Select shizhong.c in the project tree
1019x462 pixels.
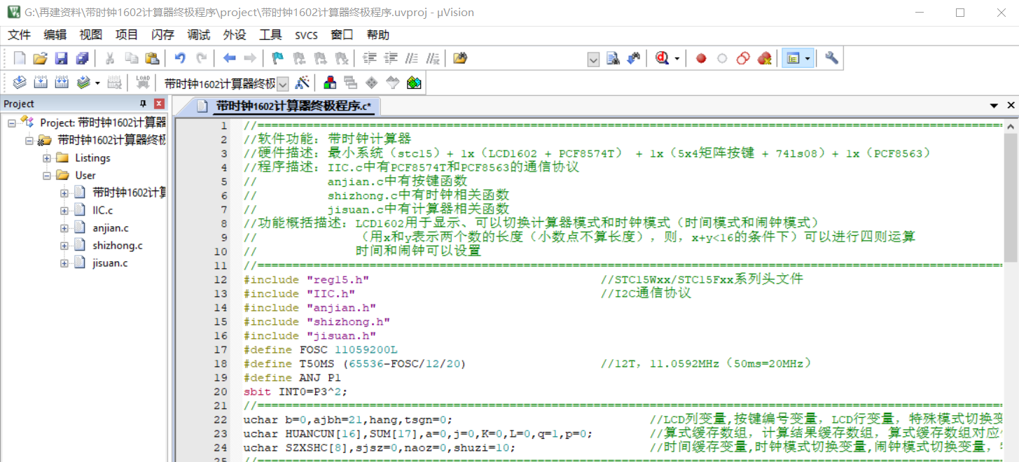[x=118, y=246]
